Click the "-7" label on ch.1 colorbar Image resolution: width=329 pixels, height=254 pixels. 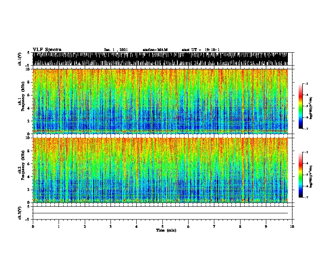(307, 129)
